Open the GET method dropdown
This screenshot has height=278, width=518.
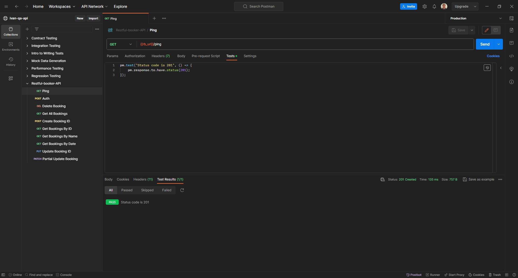tap(121, 44)
